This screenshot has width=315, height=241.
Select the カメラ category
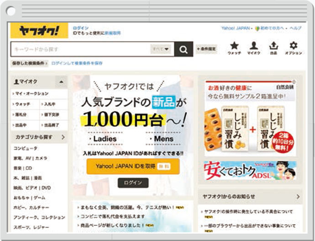(41, 158)
